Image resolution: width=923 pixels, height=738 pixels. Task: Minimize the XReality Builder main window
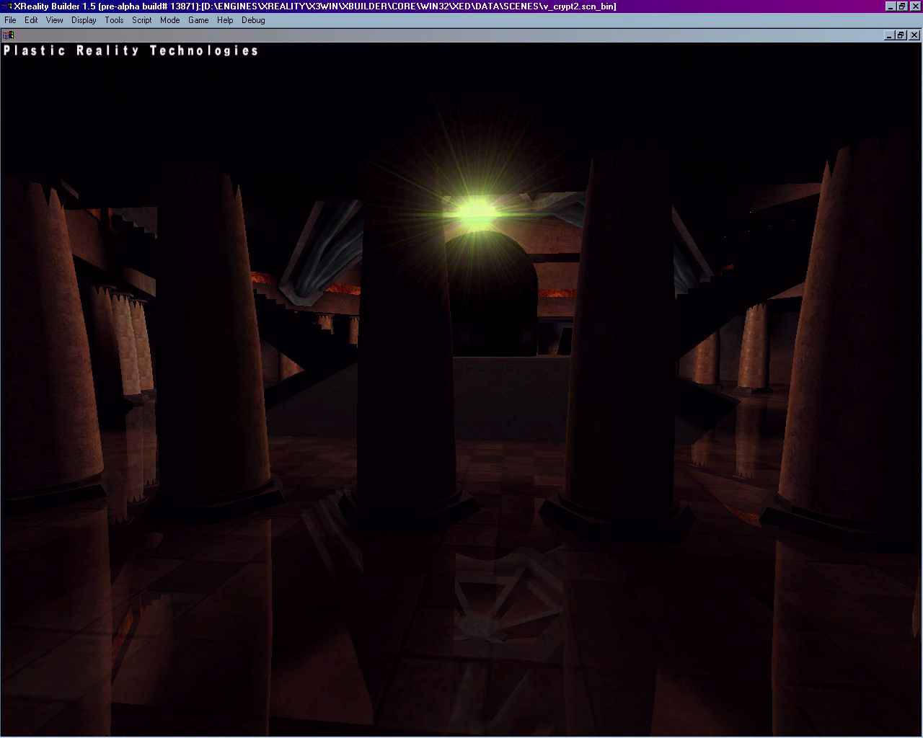click(x=891, y=6)
